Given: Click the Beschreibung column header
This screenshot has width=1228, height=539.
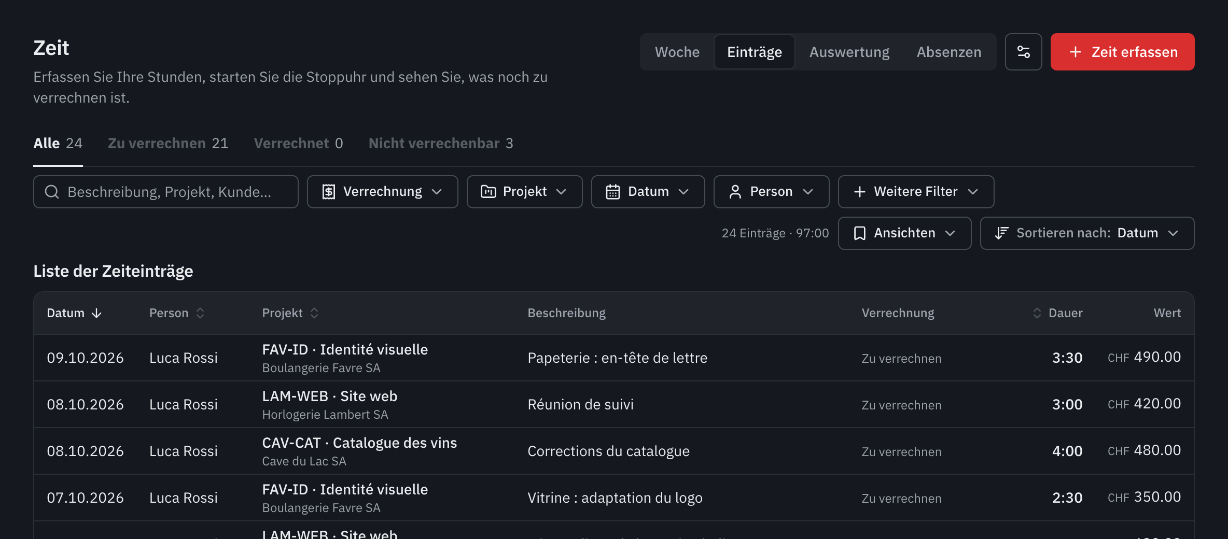Looking at the screenshot, I should click(x=567, y=313).
